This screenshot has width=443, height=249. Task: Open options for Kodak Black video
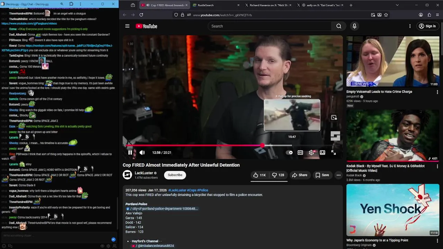click(x=437, y=167)
